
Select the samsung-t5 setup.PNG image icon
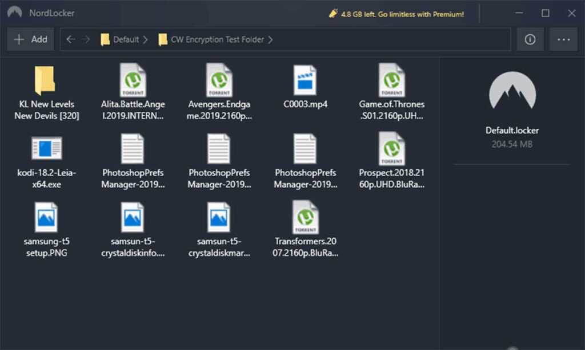tap(46, 217)
